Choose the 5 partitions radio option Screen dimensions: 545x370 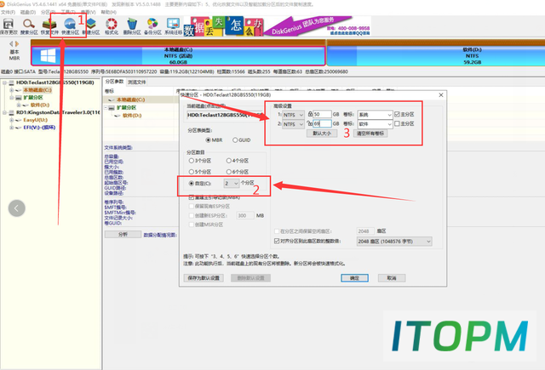pos(191,172)
